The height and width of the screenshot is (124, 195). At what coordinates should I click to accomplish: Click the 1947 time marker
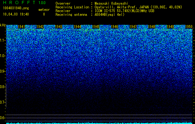pyautogui.click(x=133, y=27)
